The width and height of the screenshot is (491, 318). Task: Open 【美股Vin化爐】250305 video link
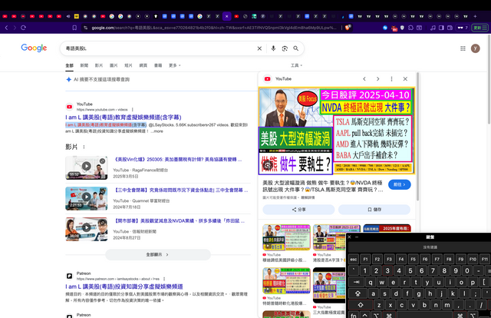(177, 160)
